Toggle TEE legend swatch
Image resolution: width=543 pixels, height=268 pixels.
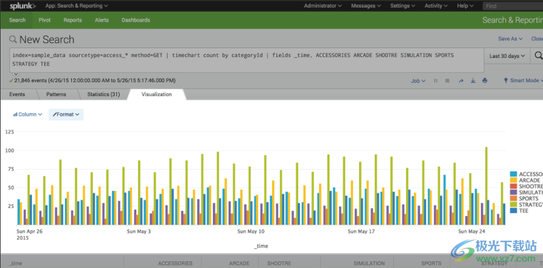(x=514, y=210)
